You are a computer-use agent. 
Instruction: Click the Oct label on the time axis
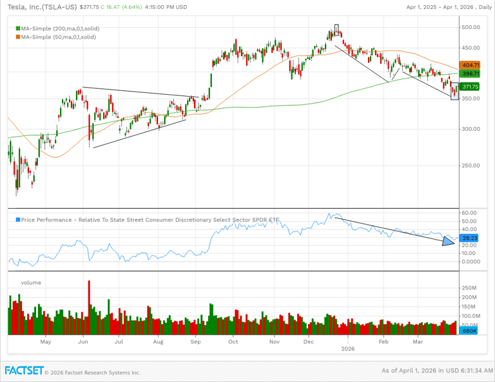233,341
